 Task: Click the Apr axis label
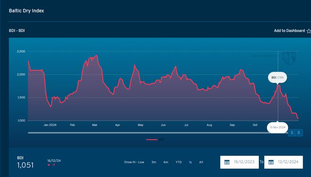tap(118, 125)
